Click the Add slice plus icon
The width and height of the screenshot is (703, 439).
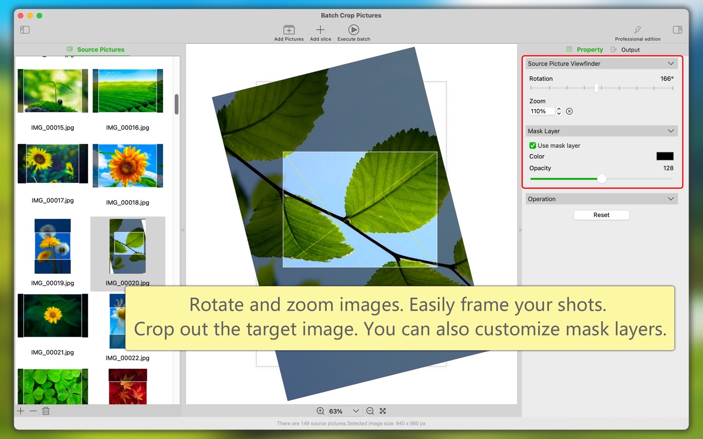pyautogui.click(x=320, y=30)
